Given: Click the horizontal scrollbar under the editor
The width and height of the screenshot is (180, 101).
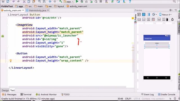Looking at the screenshot, I should (67, 87).
